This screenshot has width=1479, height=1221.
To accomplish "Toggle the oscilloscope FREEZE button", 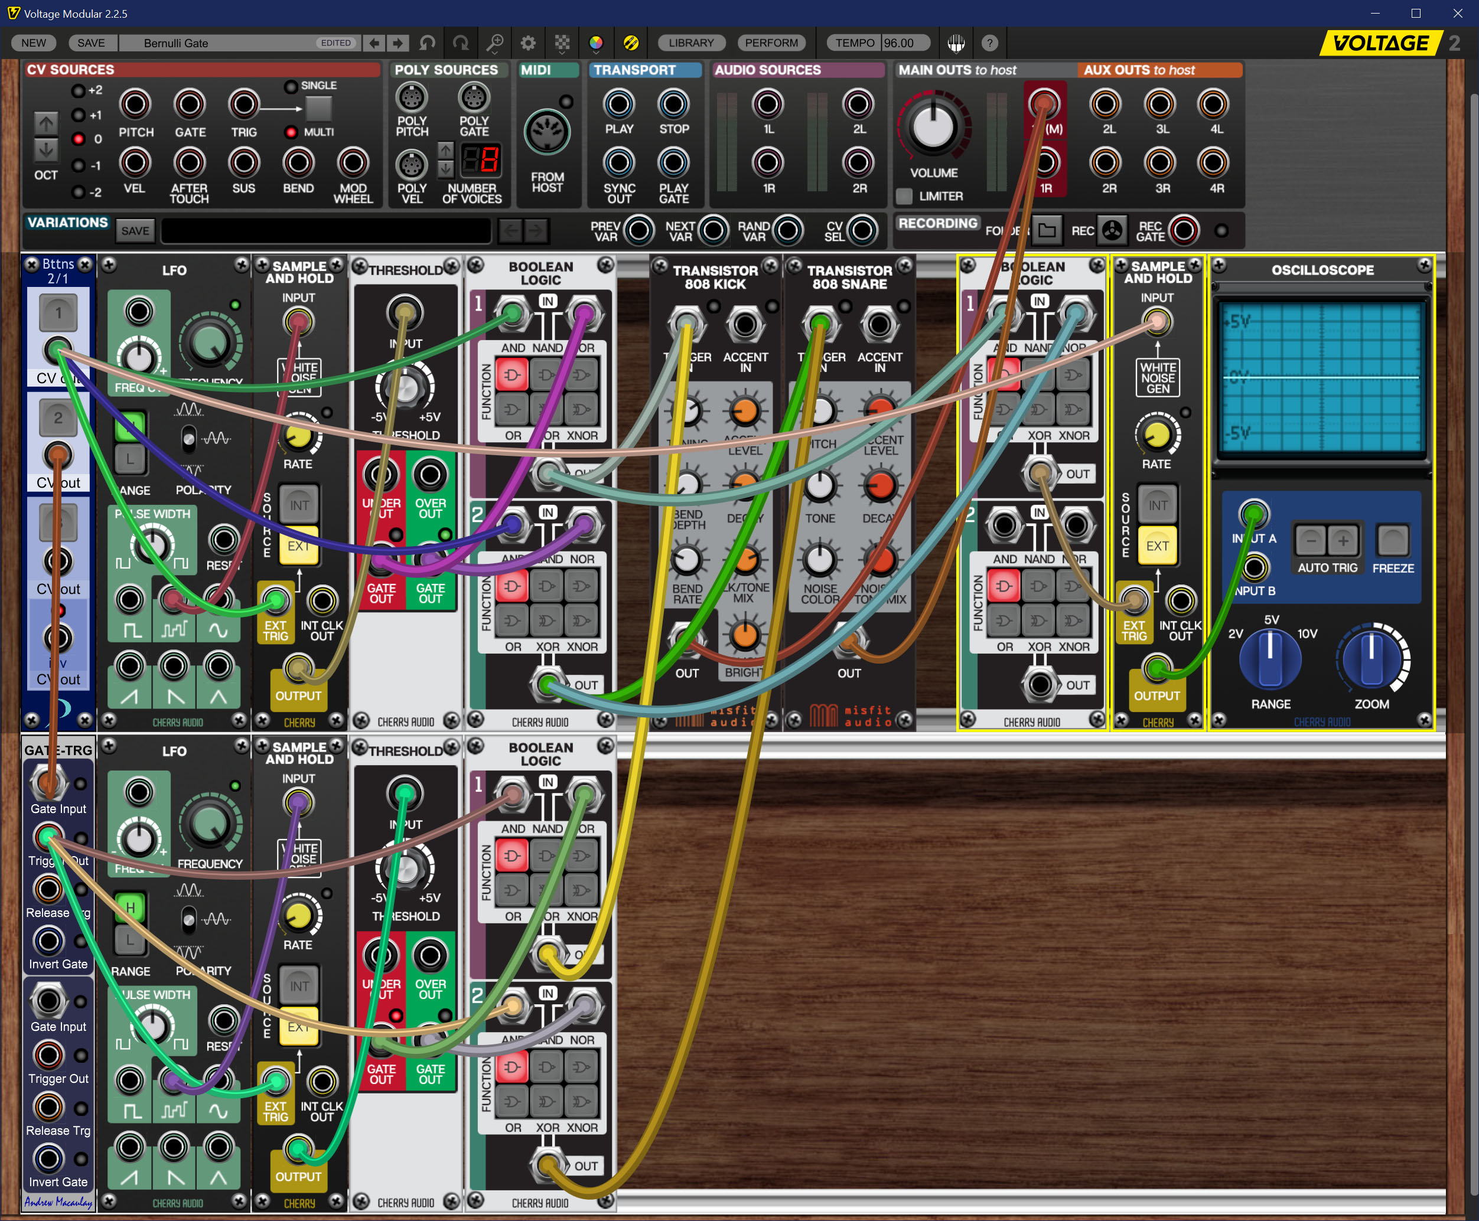I will 1393,540.
